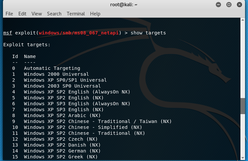Minimize the terminal window
This screenshot has height=161, width=248.
coord(218,5)
